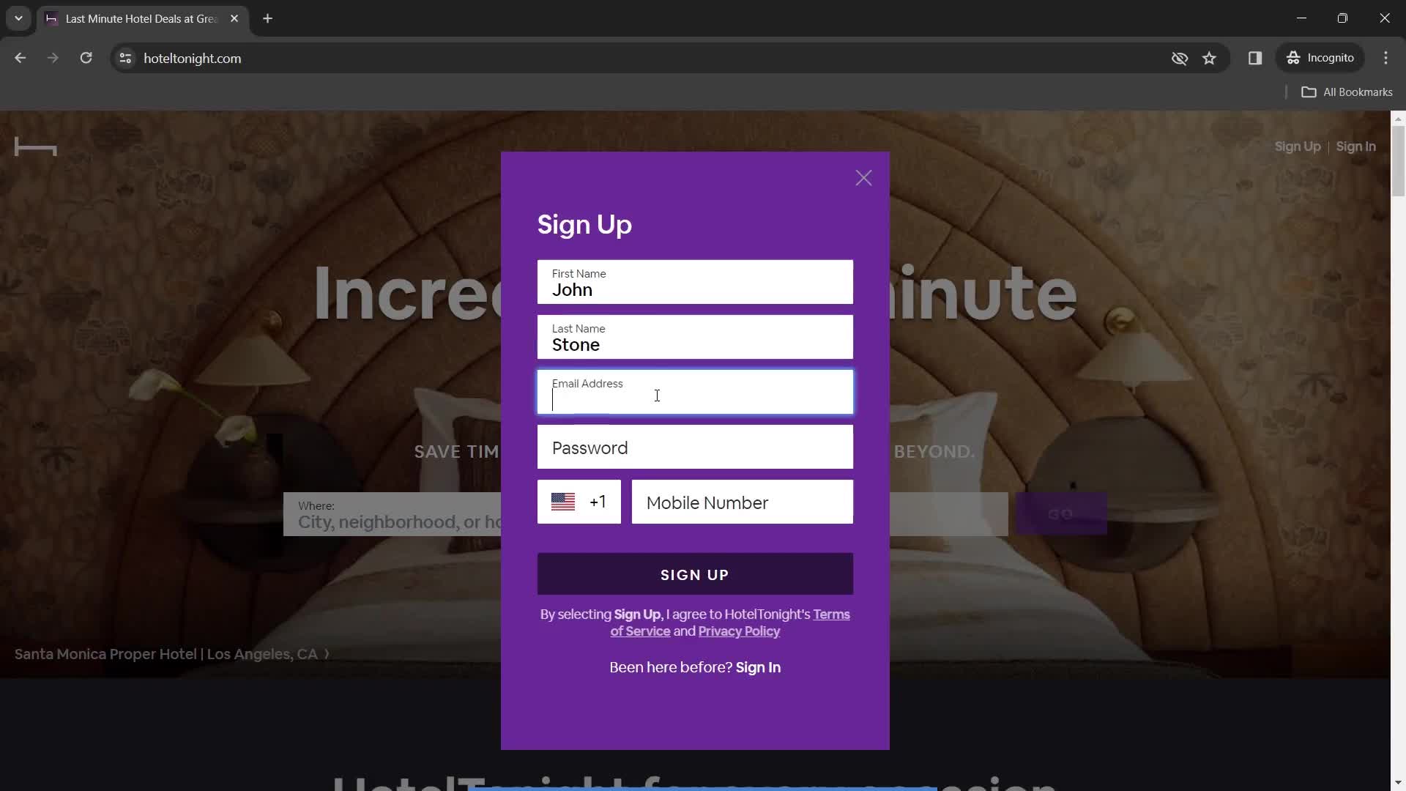Click the SIGN UP button
The width and height of the screenshot is (1406, 791).
(x=694, y=575)
